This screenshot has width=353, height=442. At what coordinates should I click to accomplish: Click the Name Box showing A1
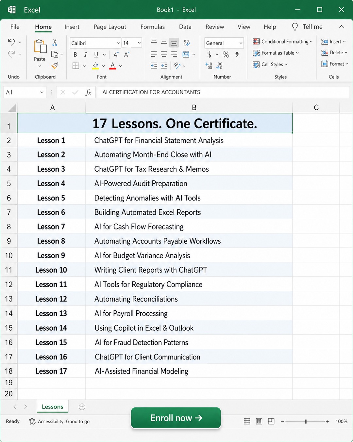25,92
